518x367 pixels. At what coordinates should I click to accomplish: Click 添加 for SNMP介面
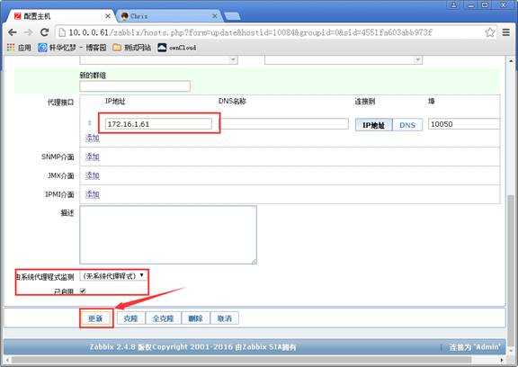(92, 157)
